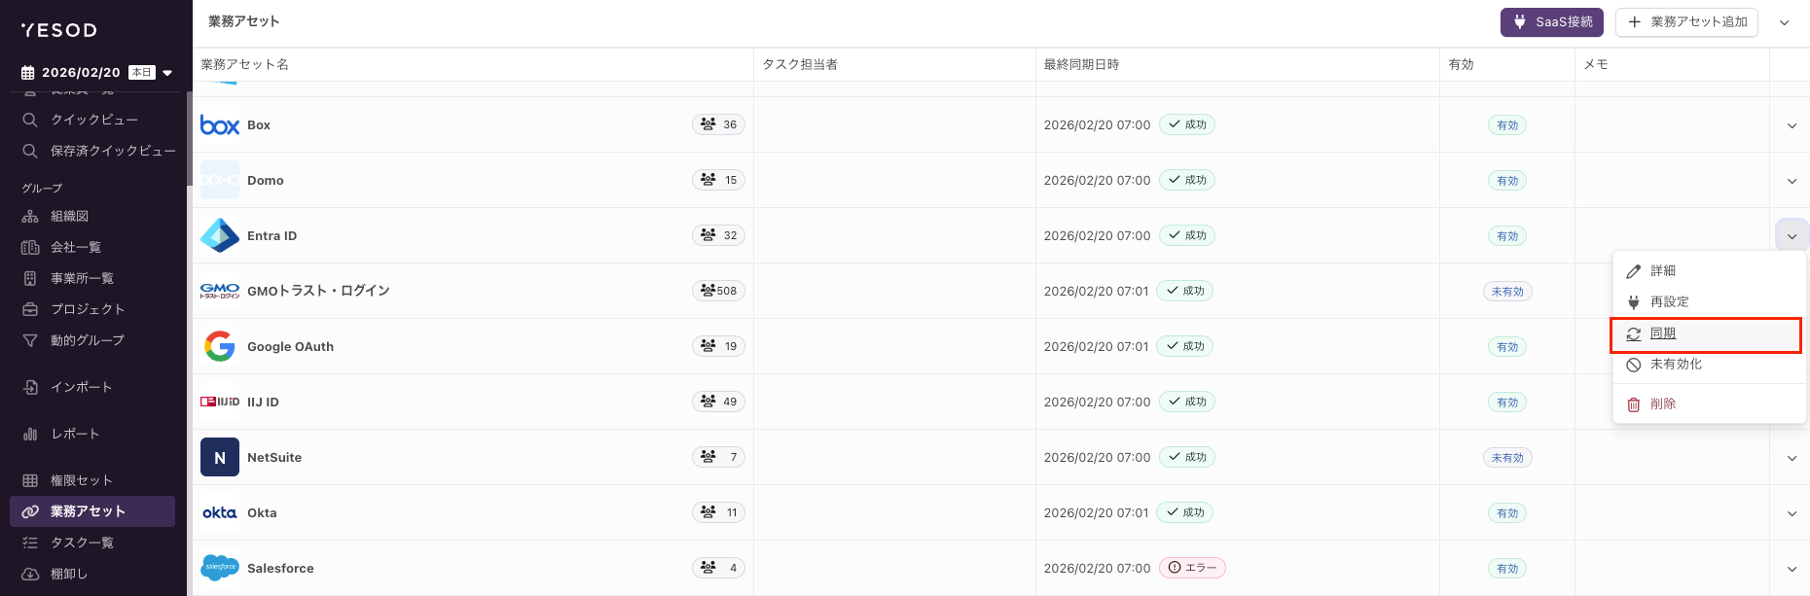Toggle NetSuite disabled status badge
Image resolution: width=1810 pixels, height=596 pixels.
pos(1506,458)
